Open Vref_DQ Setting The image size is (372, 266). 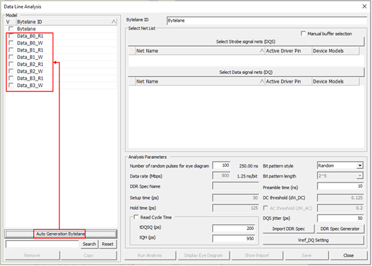313,240
